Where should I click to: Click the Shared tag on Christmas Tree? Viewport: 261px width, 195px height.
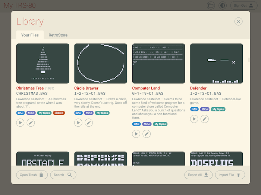pyautogui.click(x=59, y=113)
